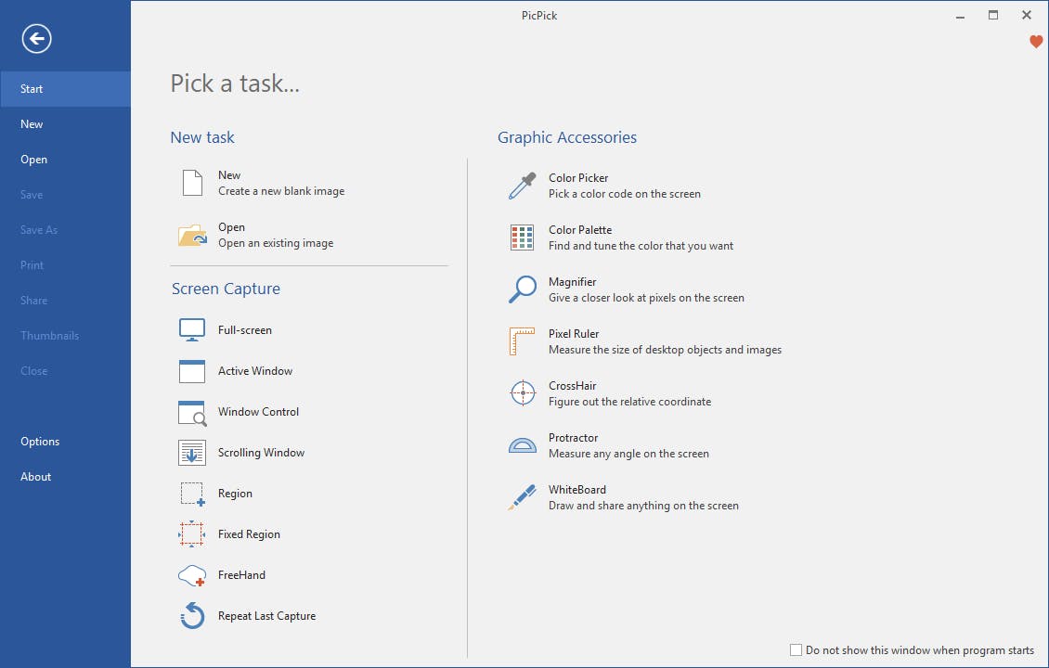Choose the New item in sidebar
This screenshot has width=1049, height=668.
32,124
